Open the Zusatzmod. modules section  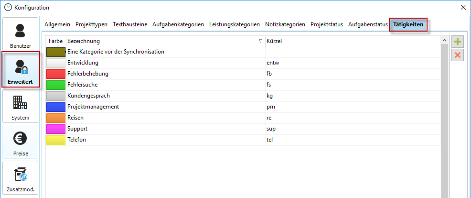click(20, 178)
